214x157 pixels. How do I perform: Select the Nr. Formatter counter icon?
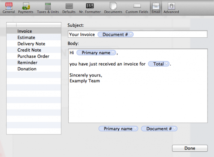[90, 6]
